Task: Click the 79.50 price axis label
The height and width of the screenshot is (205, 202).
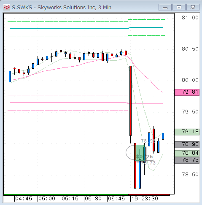Action: click(x=190, y=112)
